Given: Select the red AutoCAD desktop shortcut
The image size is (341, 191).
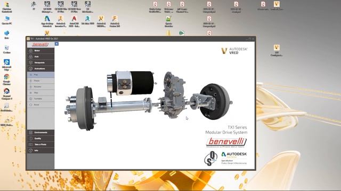Looking at the screenshot, I should [74, 21].
